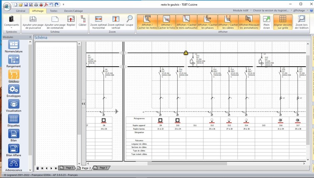This screenshot has width=314, height=178.
Task: Collapse left page panel with << arrow
Action: [x=83, y=103]
